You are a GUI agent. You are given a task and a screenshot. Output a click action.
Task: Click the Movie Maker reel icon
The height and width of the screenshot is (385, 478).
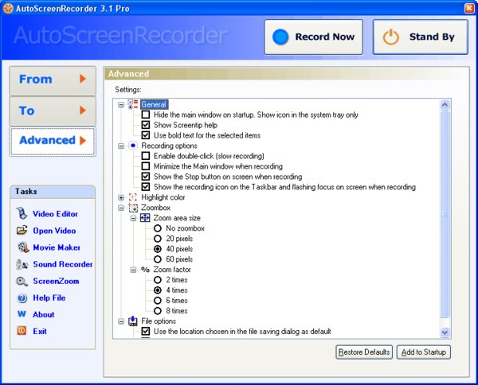click(x=23, y=247)
